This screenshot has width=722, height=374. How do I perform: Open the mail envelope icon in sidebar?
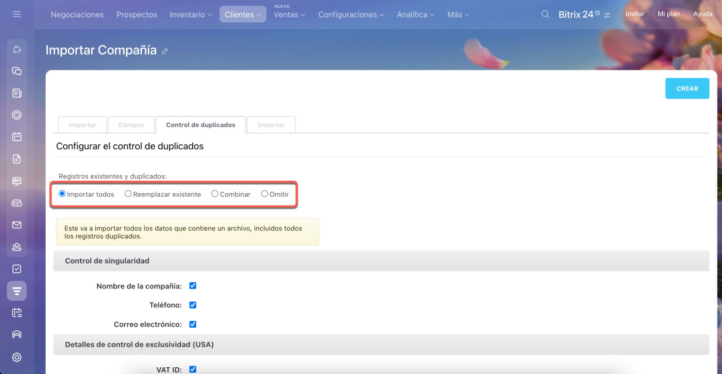pos(17,225)
